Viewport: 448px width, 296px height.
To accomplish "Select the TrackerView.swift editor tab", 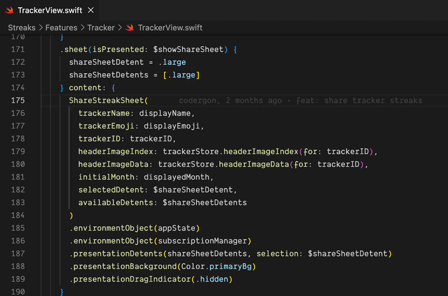I will (50, 10).
